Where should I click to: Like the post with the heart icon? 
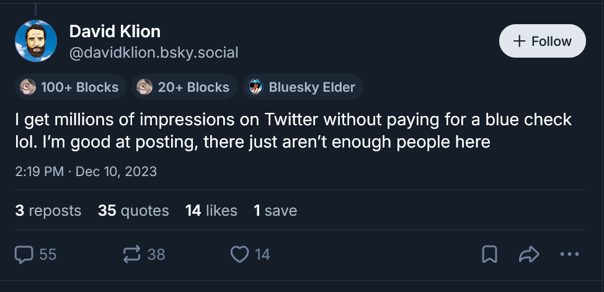click(239, 254)
